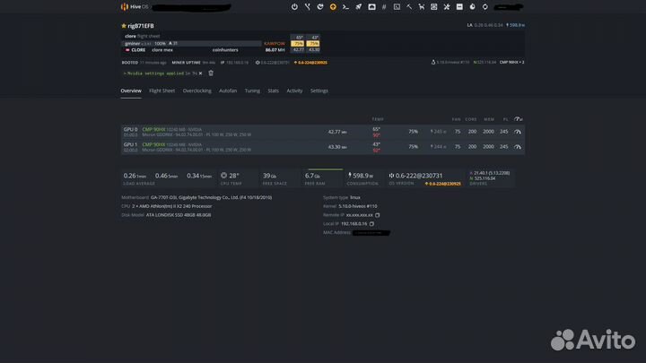Click the 43.30 hashrate value of GPU 1
This screenshot has width=646, height=363.
click(337, 147)
